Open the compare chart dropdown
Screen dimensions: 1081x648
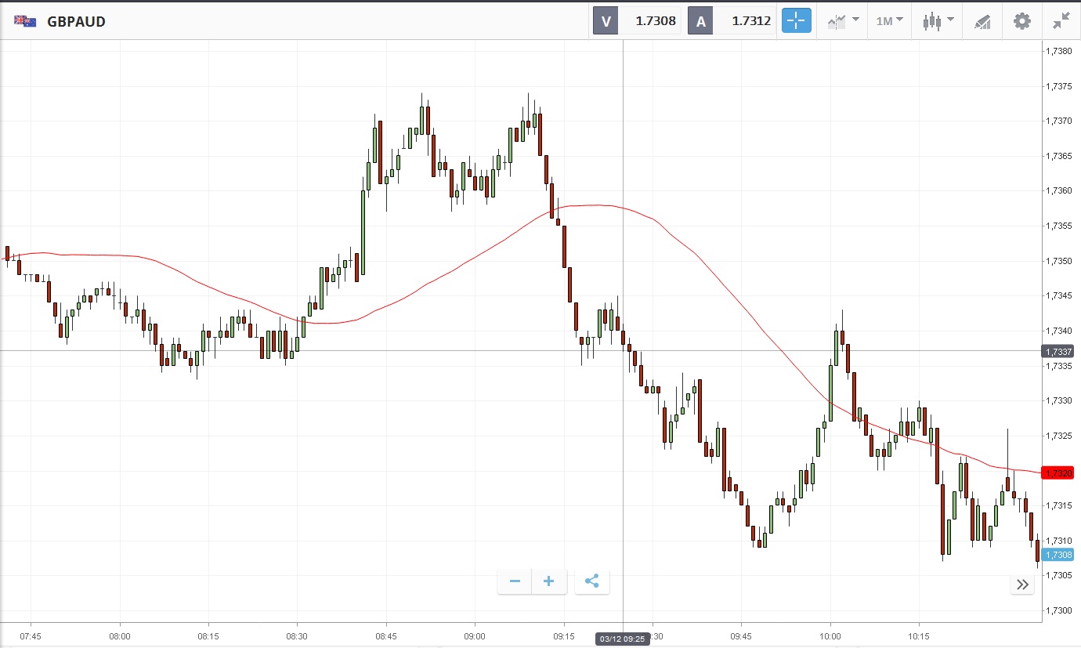pyautogui.click(x=843, y=21)
